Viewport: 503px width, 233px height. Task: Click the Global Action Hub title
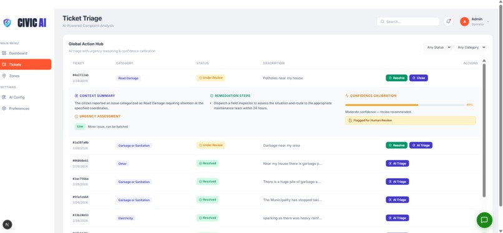pos(86,44)
